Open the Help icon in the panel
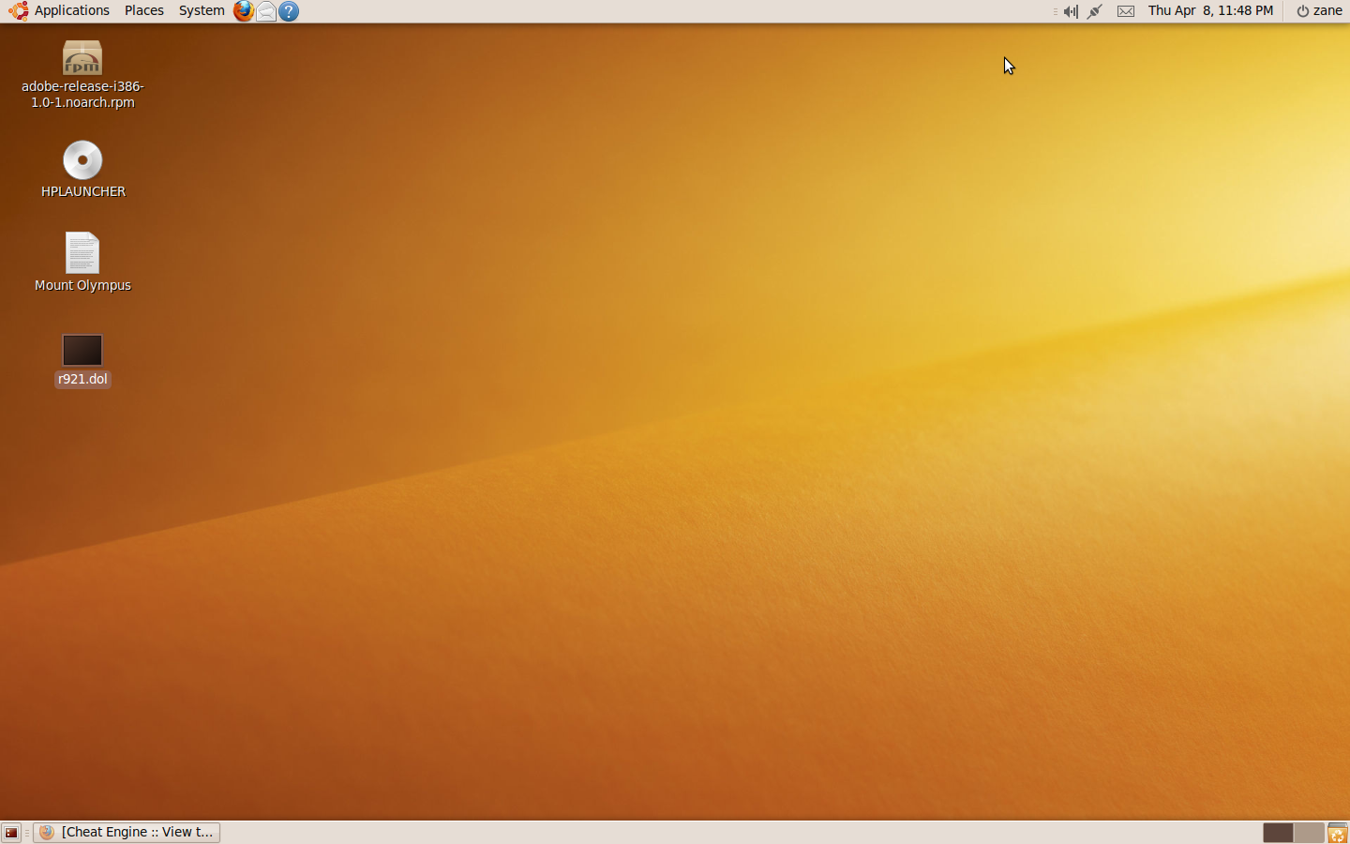Viewport: 1350px width, 844px height. click(288, 11)
